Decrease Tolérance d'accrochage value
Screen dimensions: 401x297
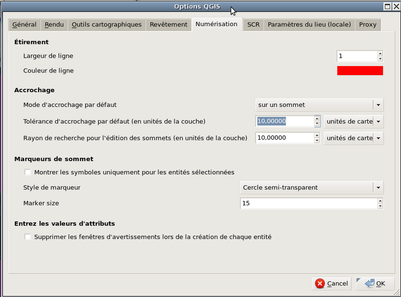point(317,124)
